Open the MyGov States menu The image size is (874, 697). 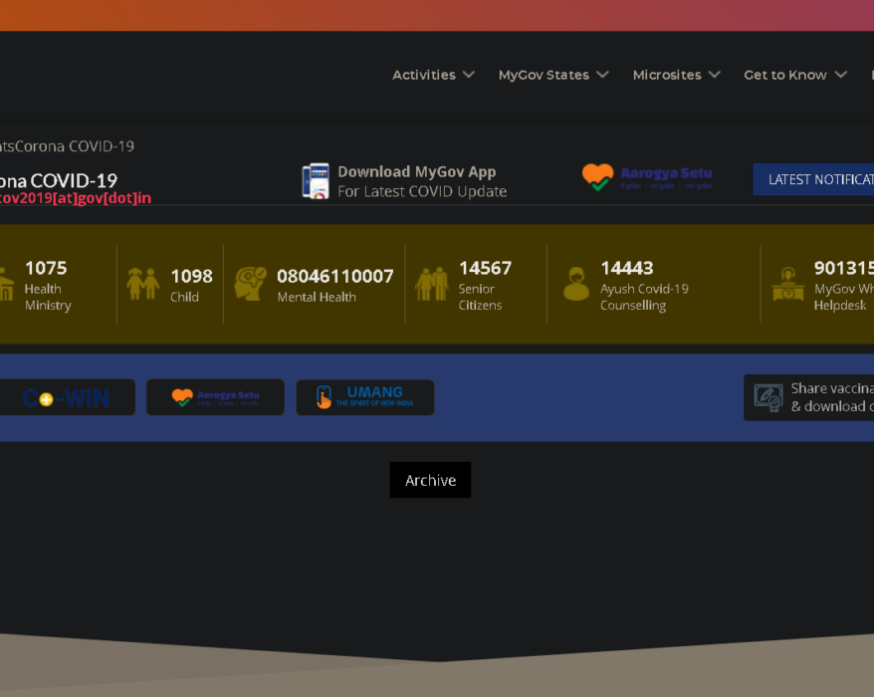pyautogui.click(x=544, y=75)
